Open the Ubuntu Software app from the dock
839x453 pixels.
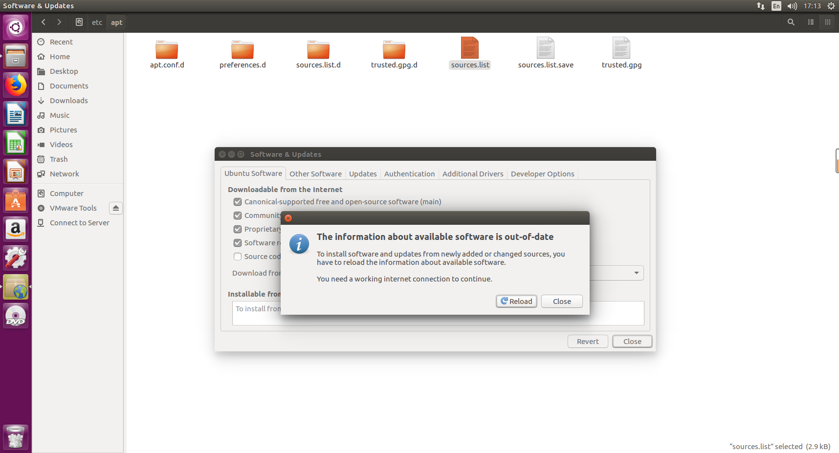16,200
